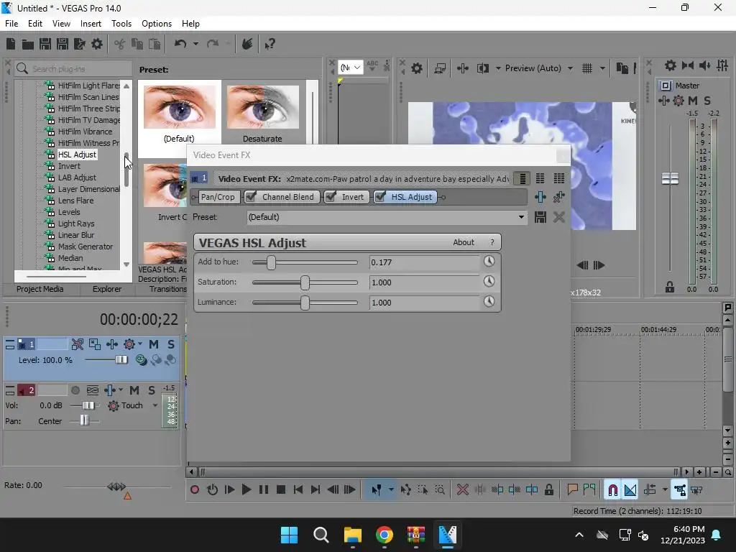The width and height of the screenshot is (736, 552).
Task: Click the Add to hue slider
Action: point(305,262)
